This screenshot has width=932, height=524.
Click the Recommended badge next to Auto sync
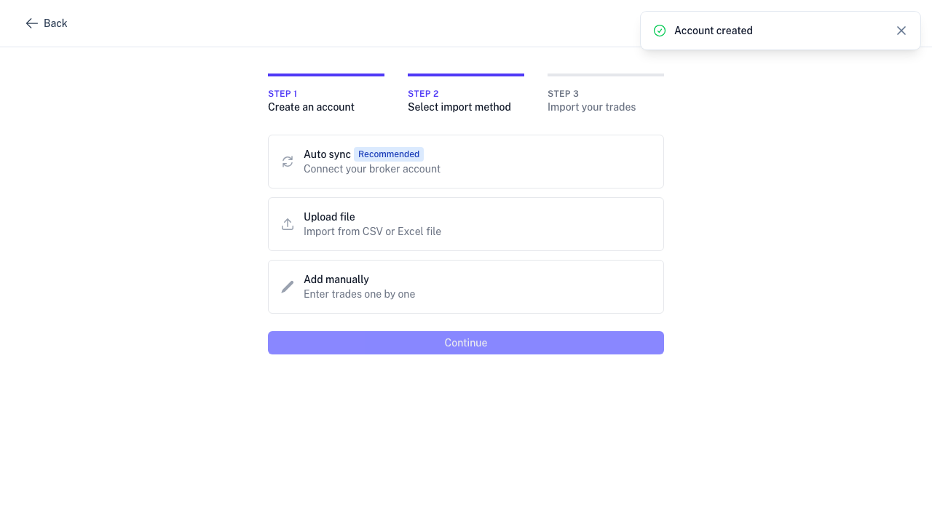[389, 154]
